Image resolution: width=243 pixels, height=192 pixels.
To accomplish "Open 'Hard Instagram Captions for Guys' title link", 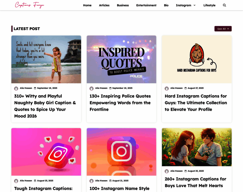I will (196, 103).
